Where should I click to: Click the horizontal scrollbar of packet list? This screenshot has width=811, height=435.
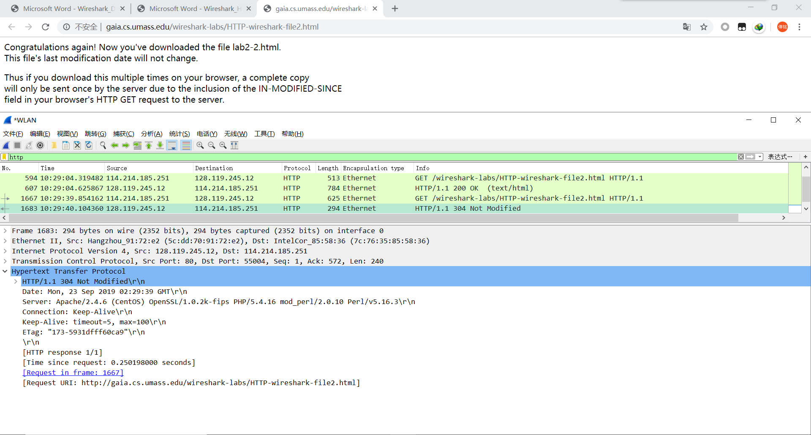(373, 218)
